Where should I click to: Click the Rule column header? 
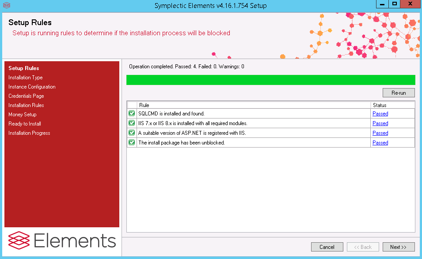pyautogui.click(x=254, y=105)
